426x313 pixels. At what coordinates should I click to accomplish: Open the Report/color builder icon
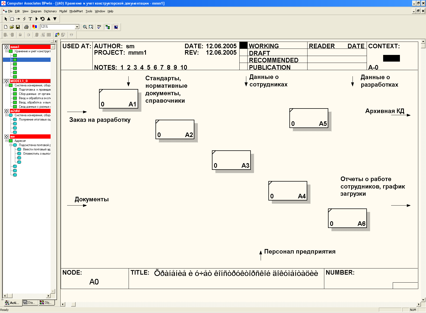[x=34, y=27]
